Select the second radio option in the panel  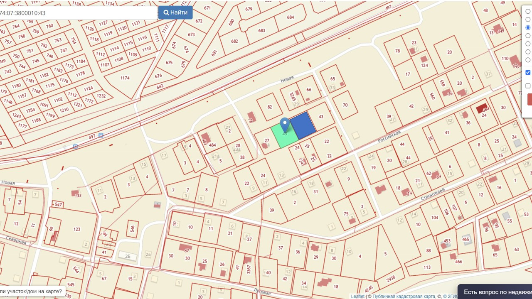528,19
